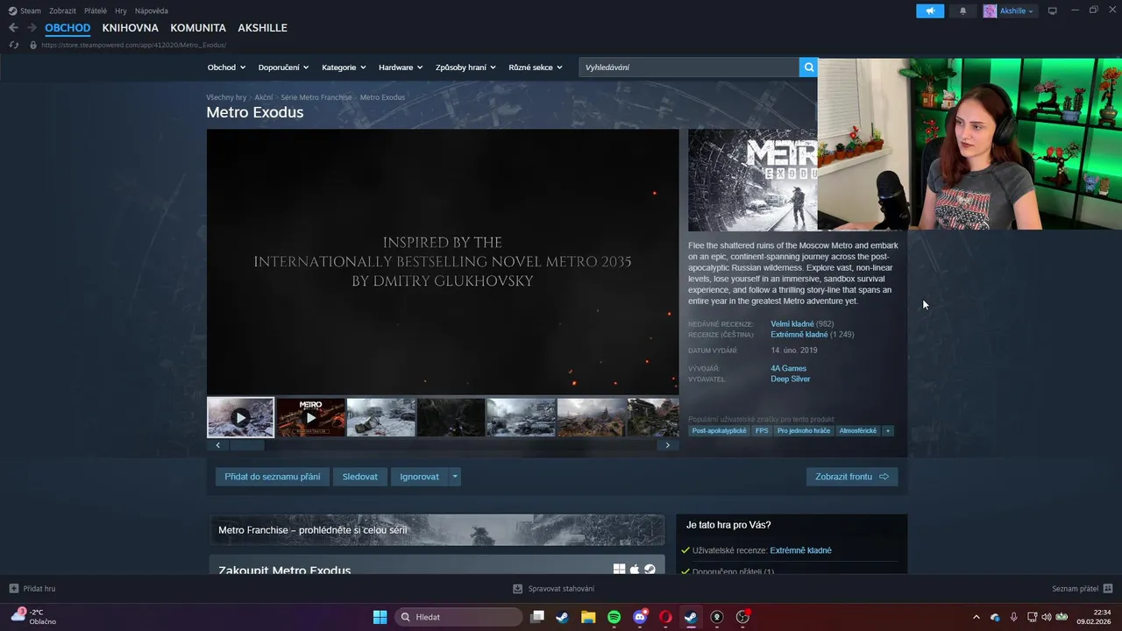1122x631 pixels.
Task: Open downloads manager icon
Action: click(x=518, y=588)
